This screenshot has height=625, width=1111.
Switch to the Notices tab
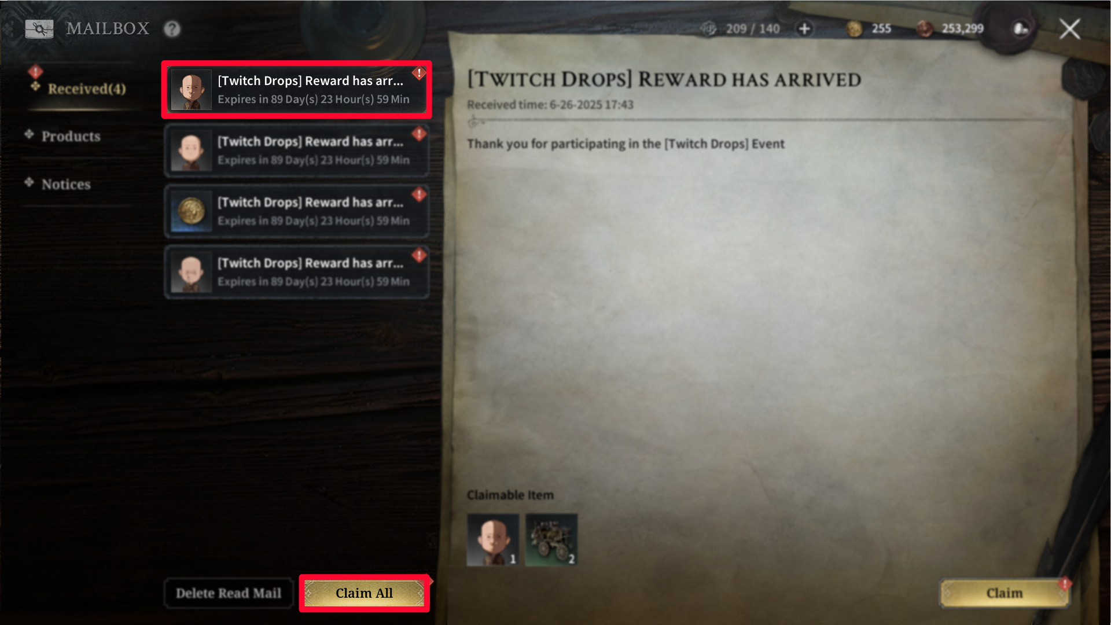pos(66,184)
